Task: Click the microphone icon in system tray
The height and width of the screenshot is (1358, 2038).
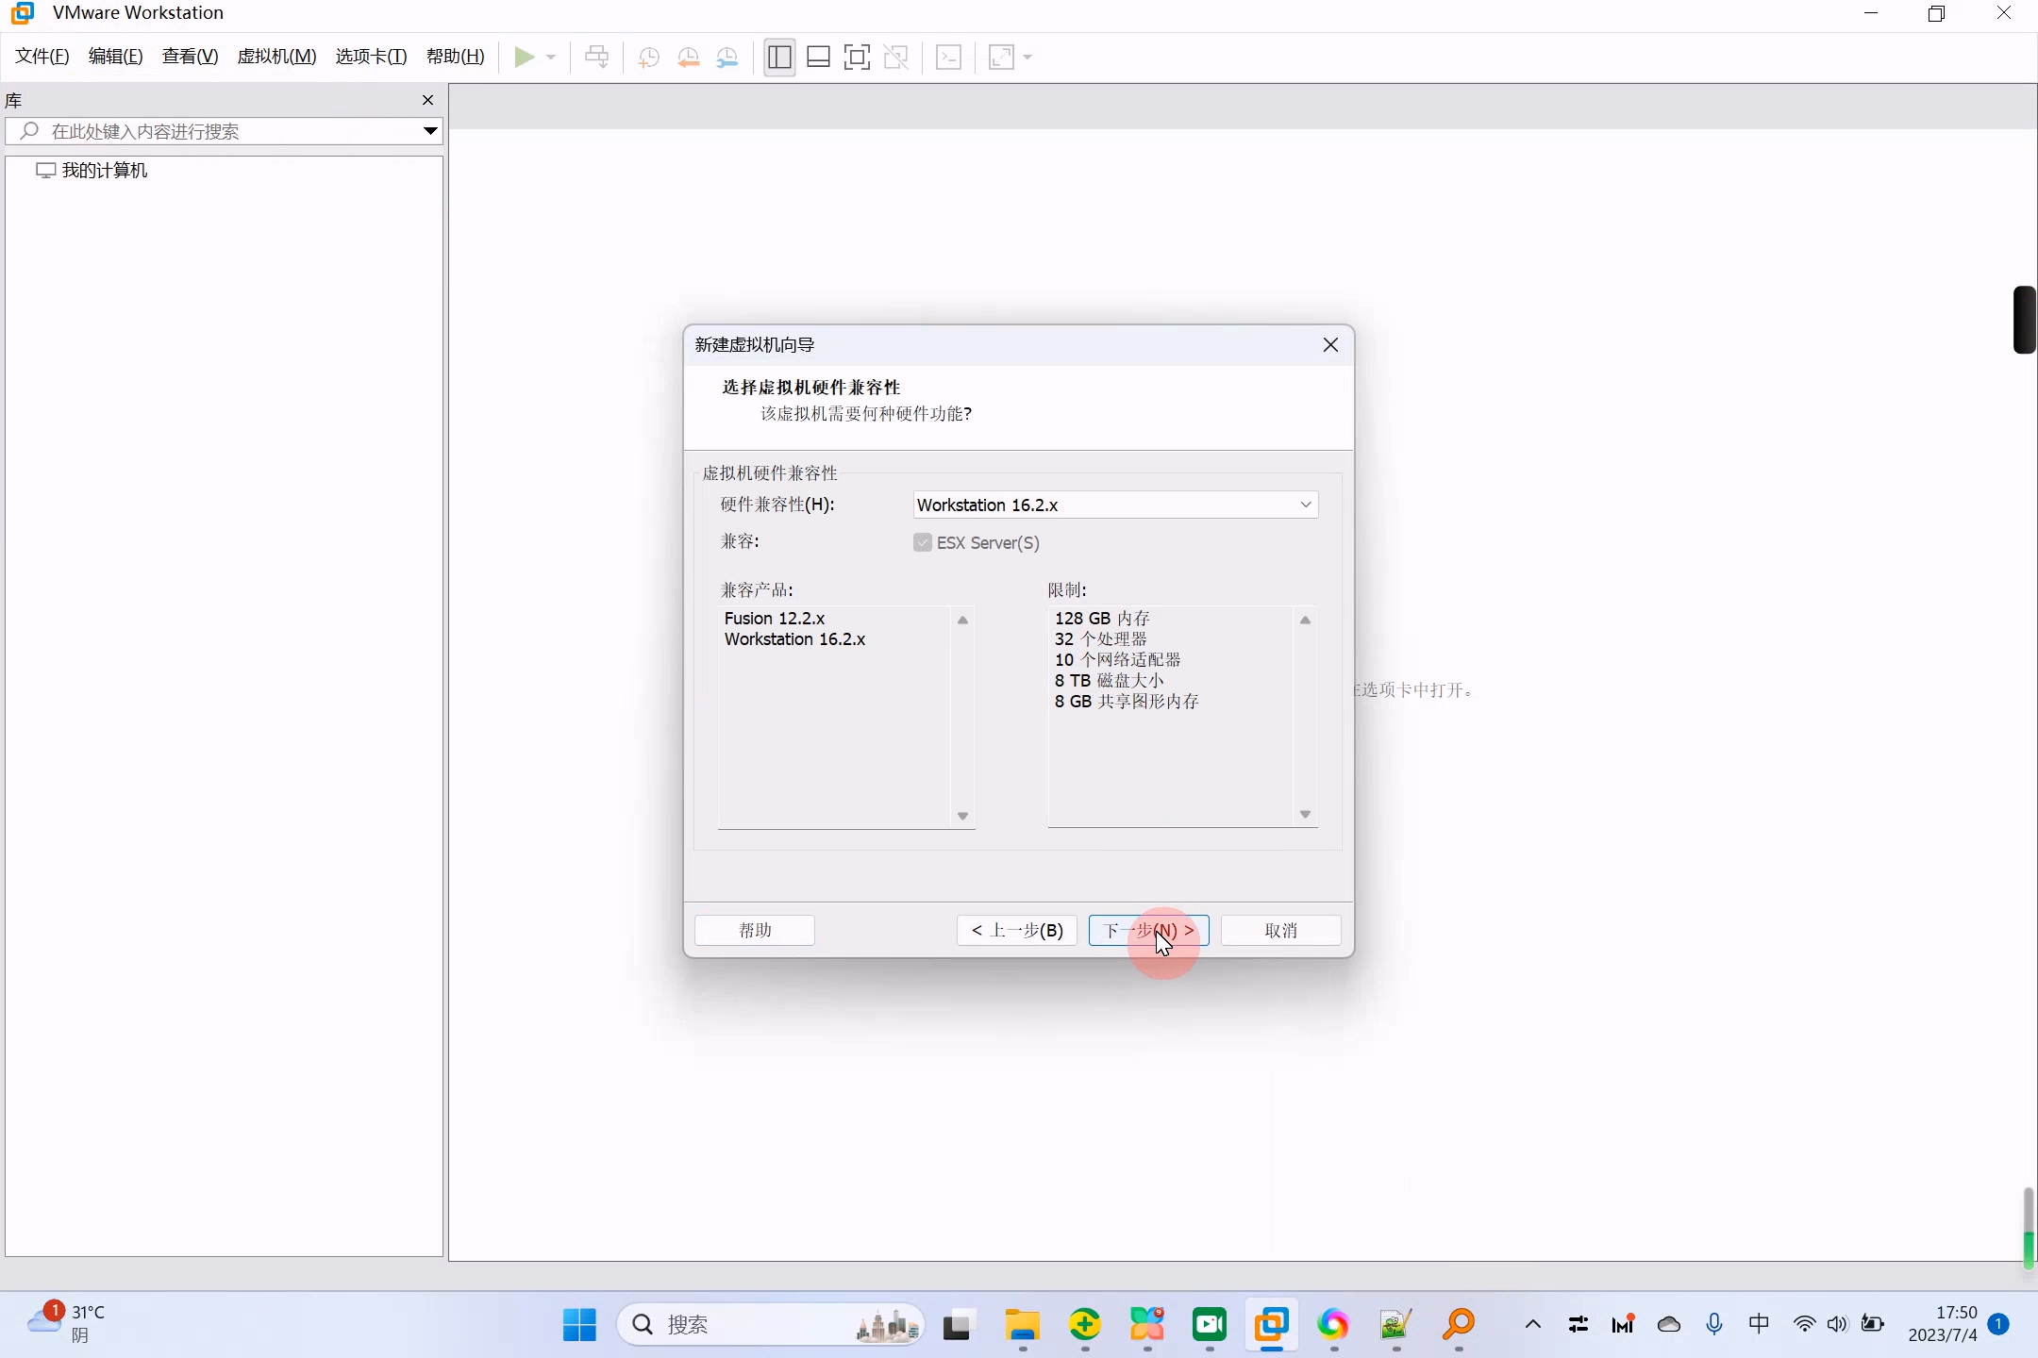Action: (1714, 1325)
